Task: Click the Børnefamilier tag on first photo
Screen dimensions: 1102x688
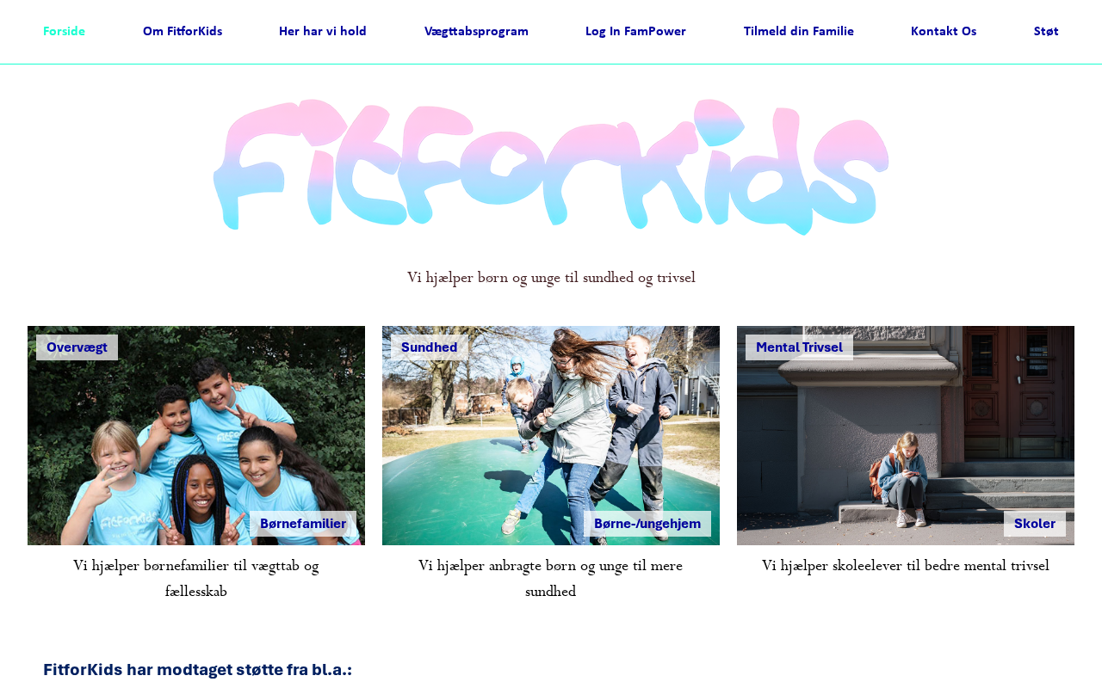Action: [303, 524]
